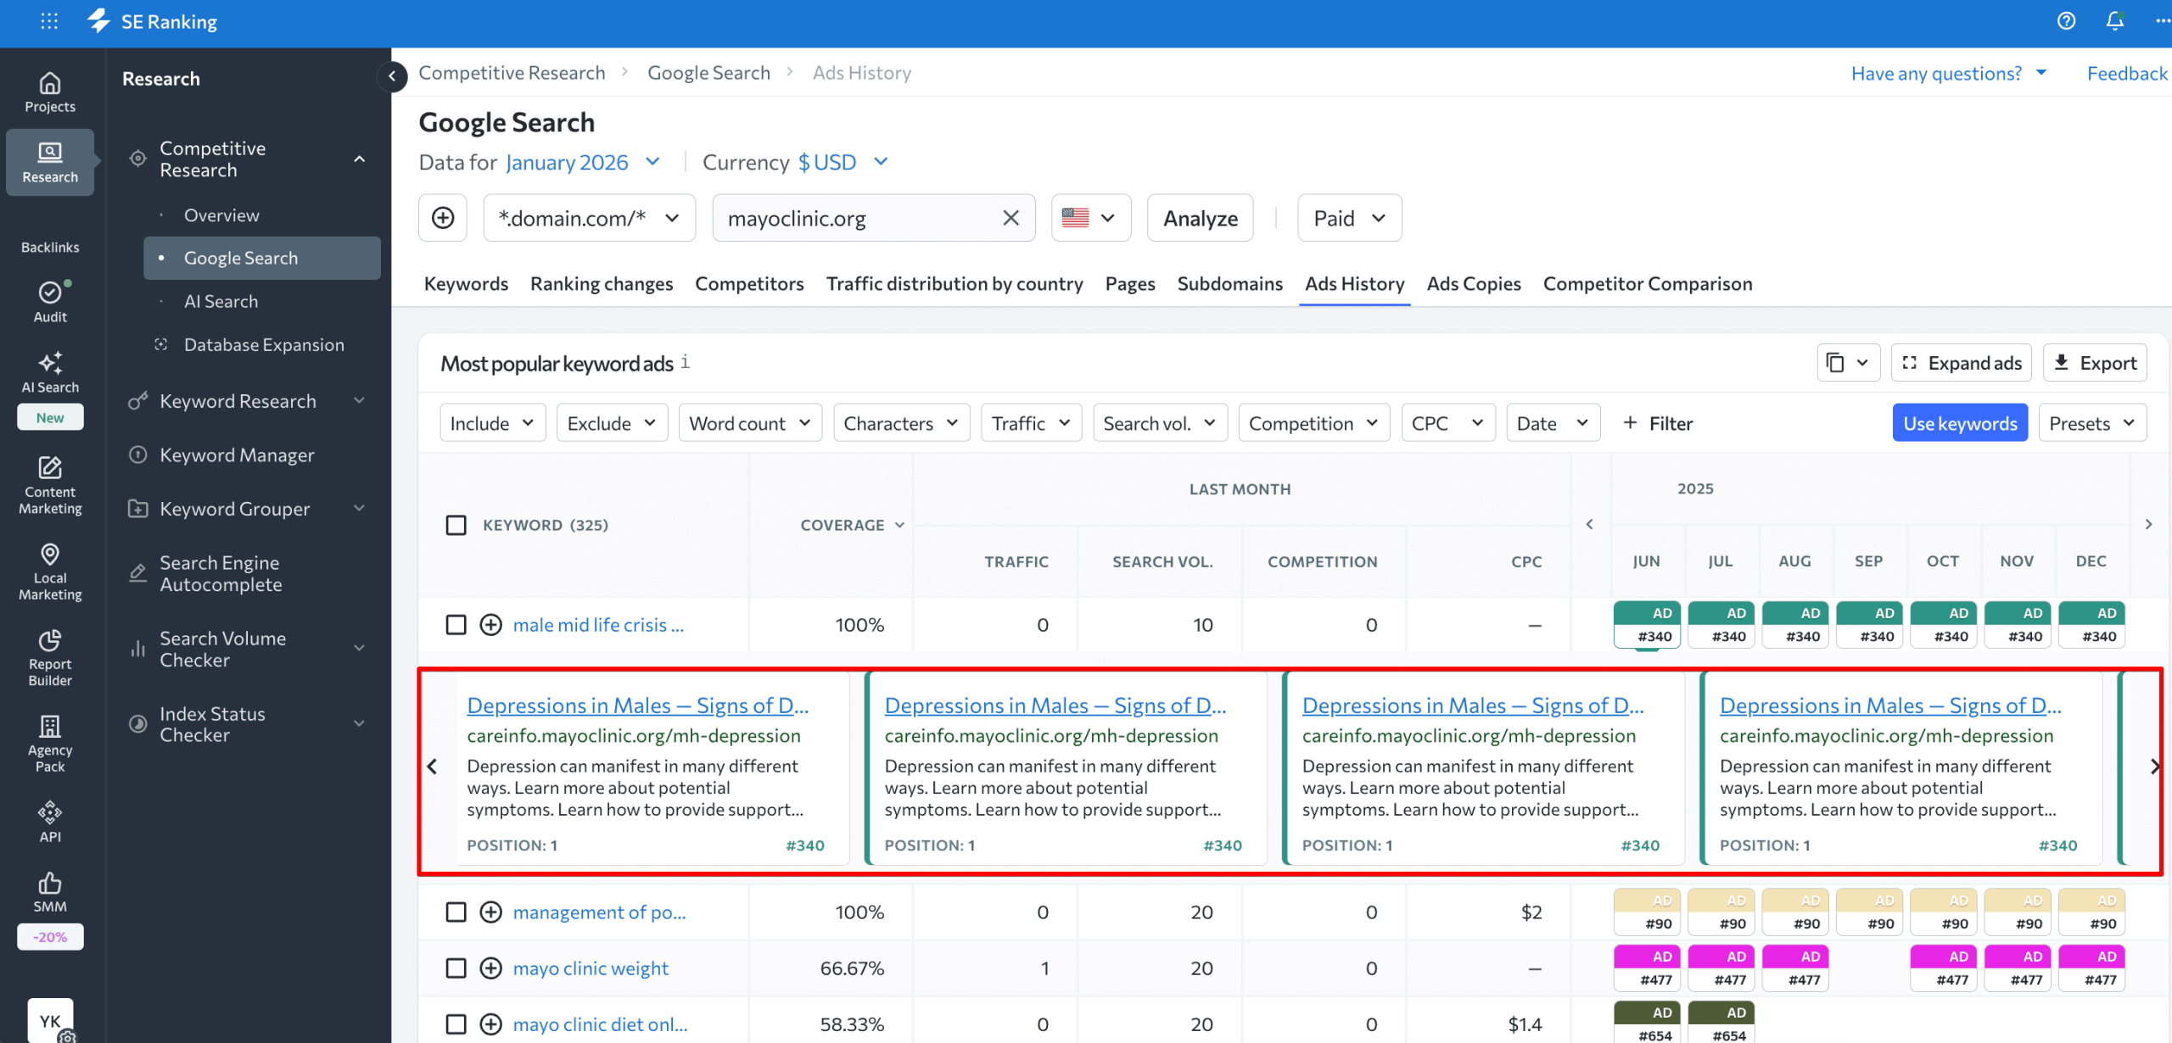Image resolution: width=2172 pixels, height=1043 pixels.
Task: Open the Projects section in sidebar
Action: (50, 92)
